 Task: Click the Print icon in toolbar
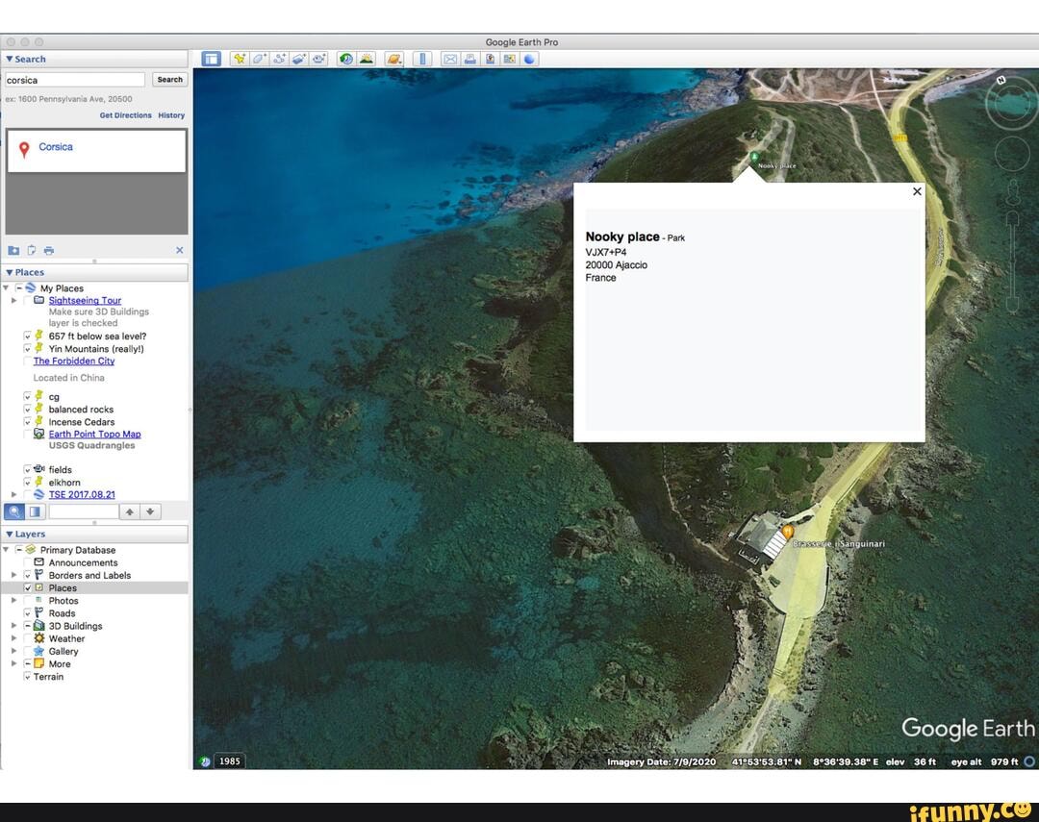470,59
